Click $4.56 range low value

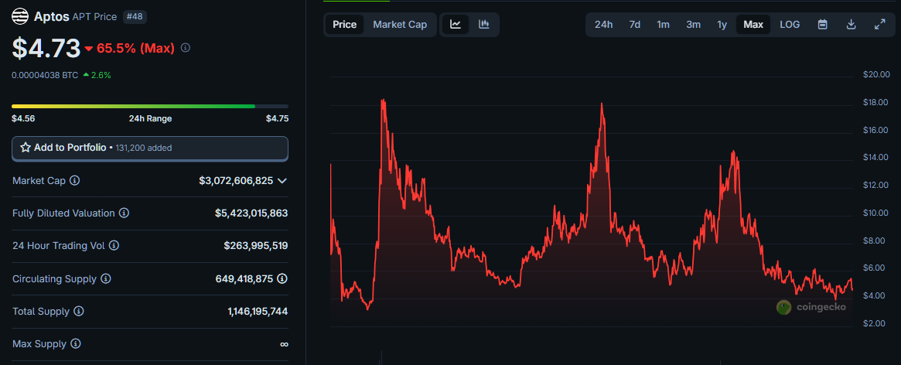(x=23, y=119)
